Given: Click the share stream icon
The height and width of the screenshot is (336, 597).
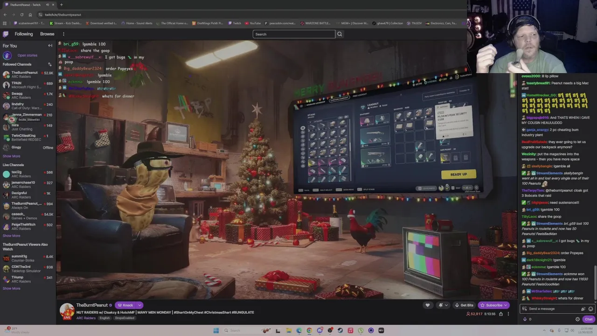Looking at the screenshot, I should click(501, 314).
